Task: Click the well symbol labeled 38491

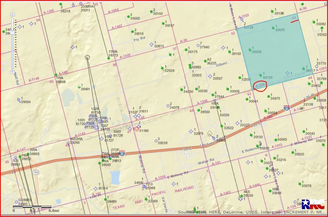Action: point(79,87)
